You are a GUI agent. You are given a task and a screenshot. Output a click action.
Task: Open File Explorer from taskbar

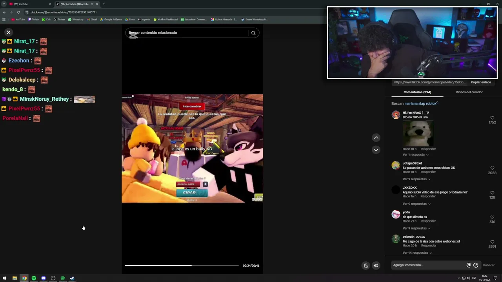[x=15, y=278]
